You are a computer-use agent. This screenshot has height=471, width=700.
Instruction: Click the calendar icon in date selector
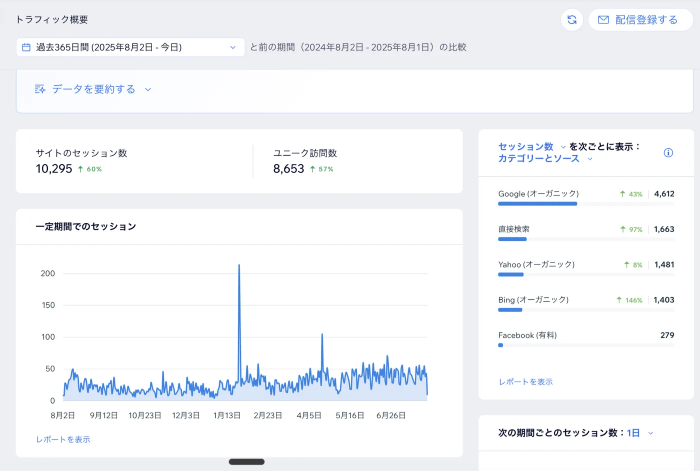pos(26,47)
